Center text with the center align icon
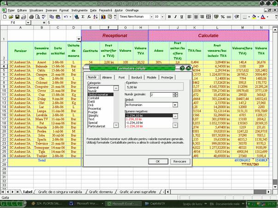The height and width of the screenshot is (208, 278). [x=196, y=17]
